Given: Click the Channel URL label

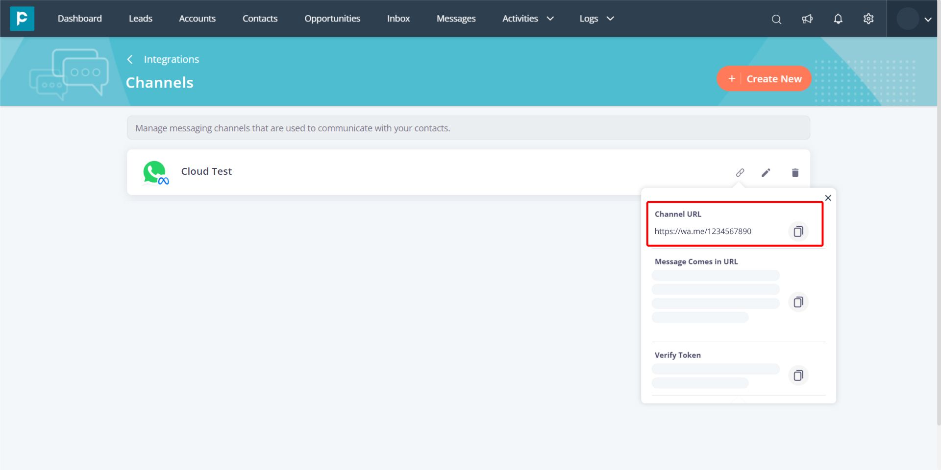Looking at the screenshot, I should pos(678,214).
